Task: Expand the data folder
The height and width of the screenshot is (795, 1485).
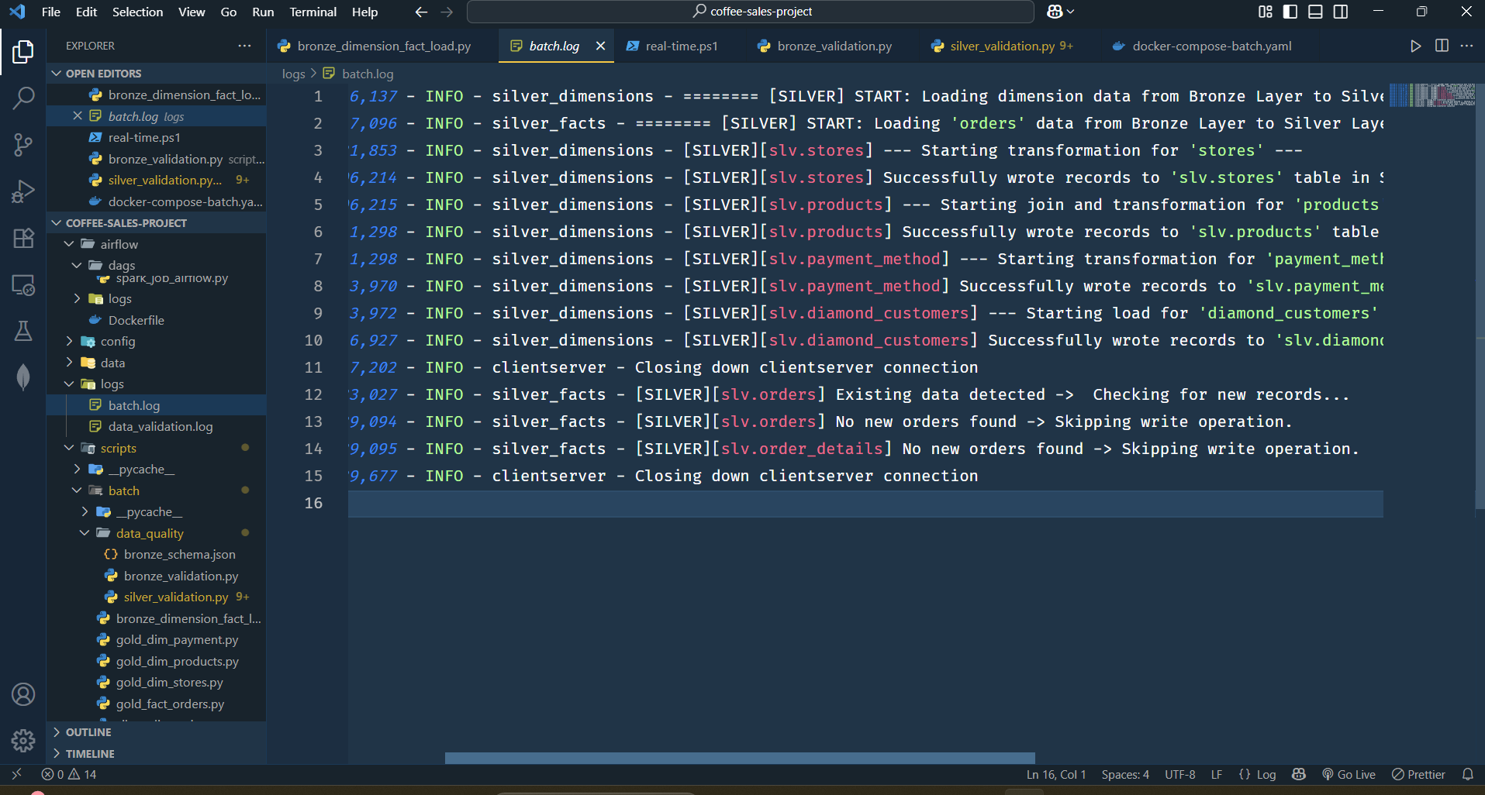Action: [x=69, y=363]
